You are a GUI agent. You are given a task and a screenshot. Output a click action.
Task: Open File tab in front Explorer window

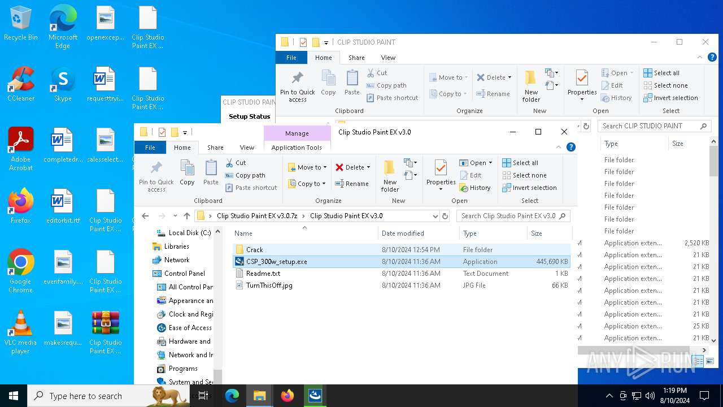coord(150,148)
